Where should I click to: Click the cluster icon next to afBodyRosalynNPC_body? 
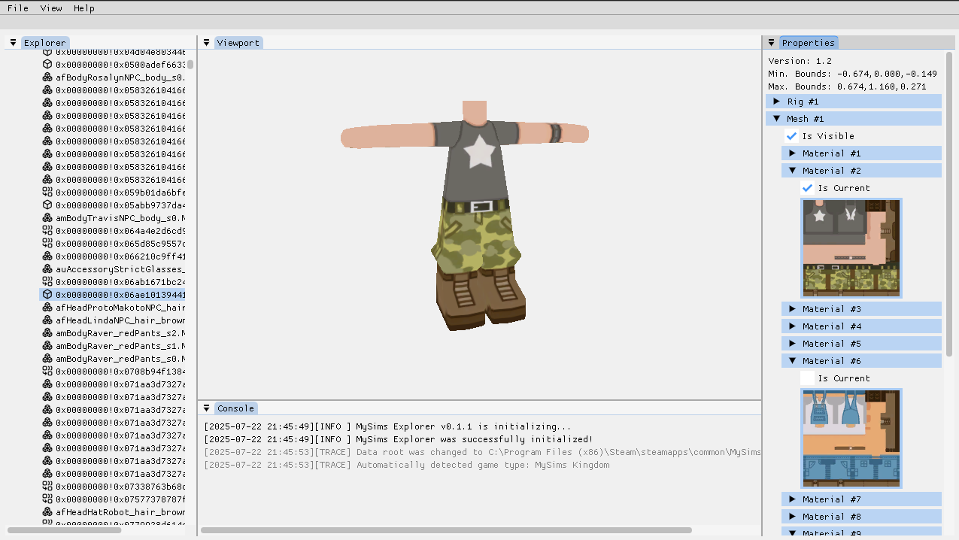pyautogui.click(x=47, y=77)
